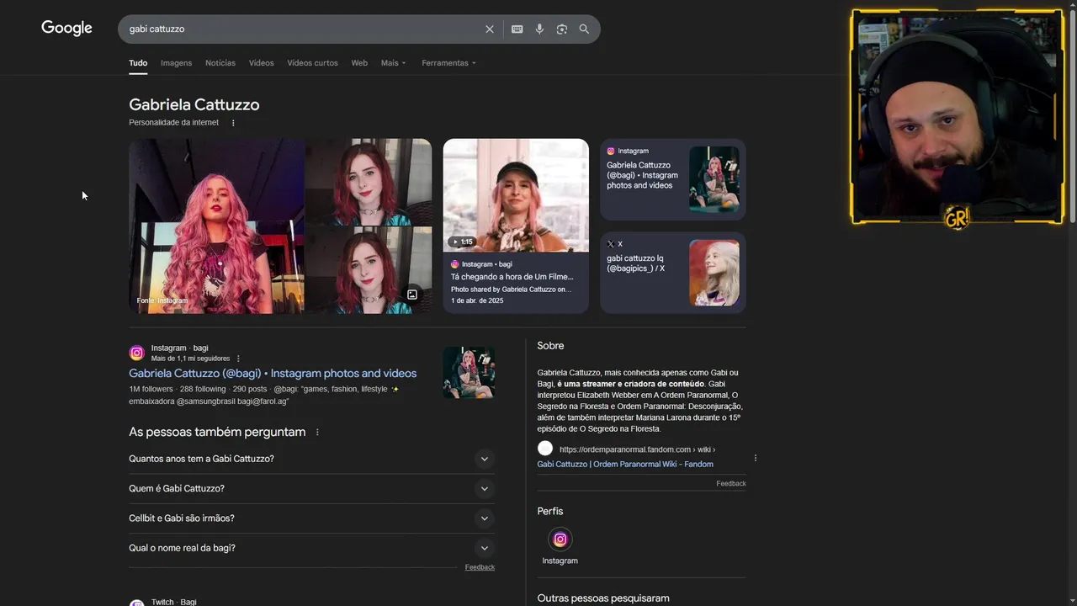1077x606 pixels.
Task: Expand Cellbit e Gabi são irmãos? question
Action: [311, 518]
